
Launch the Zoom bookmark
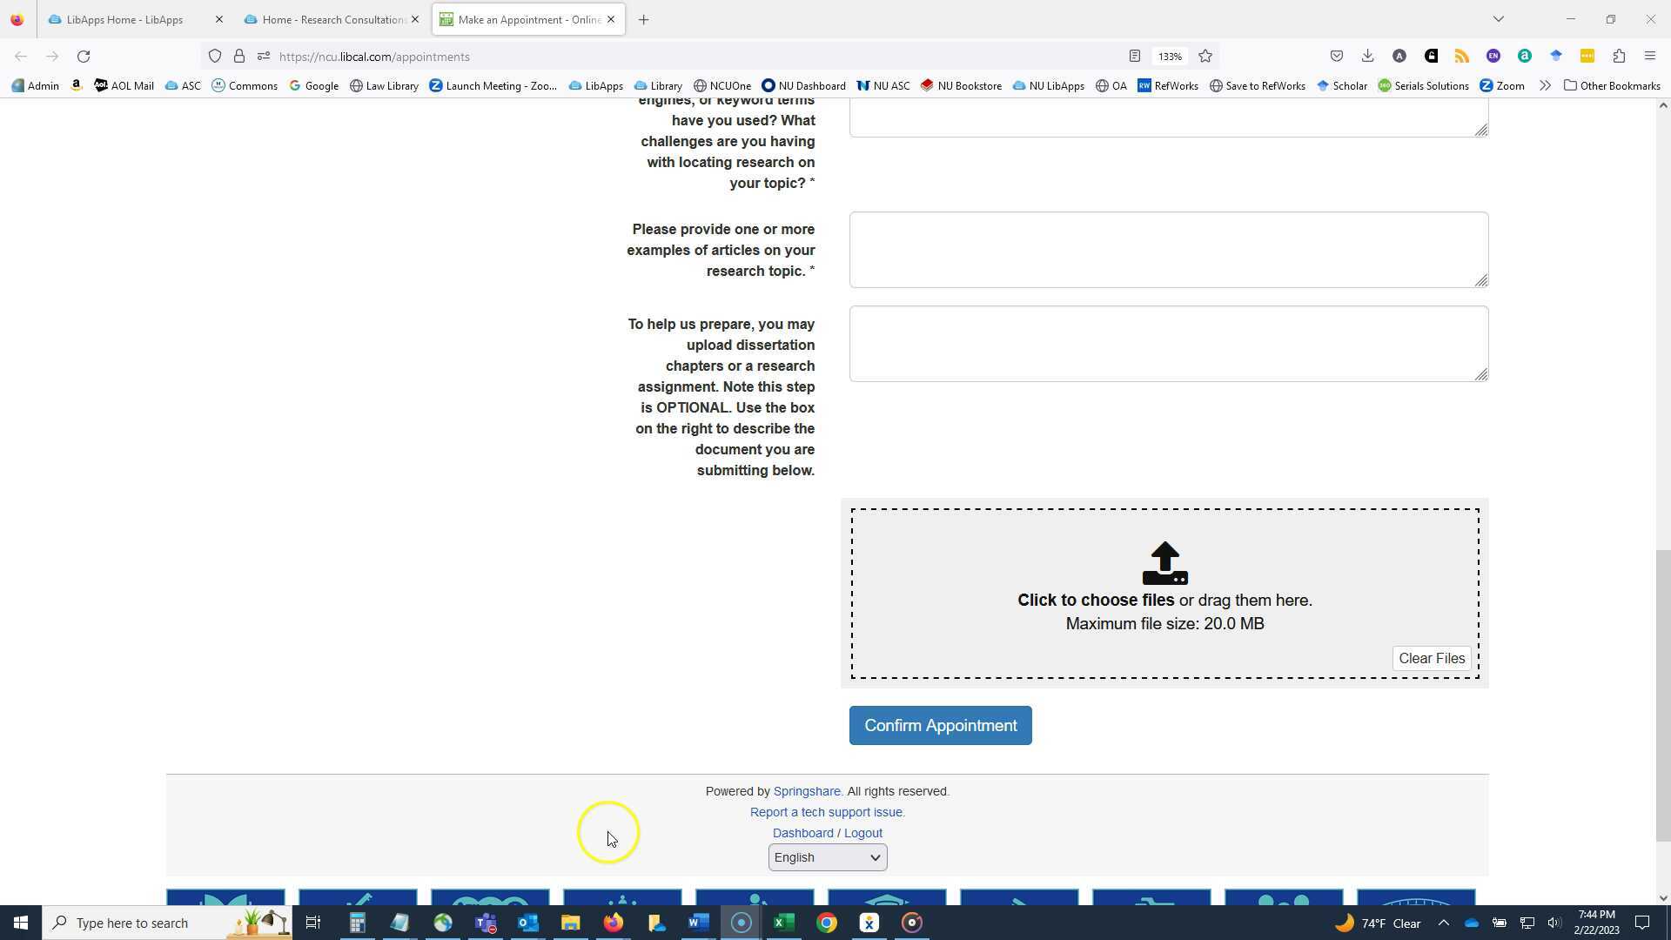[1502, 85]
